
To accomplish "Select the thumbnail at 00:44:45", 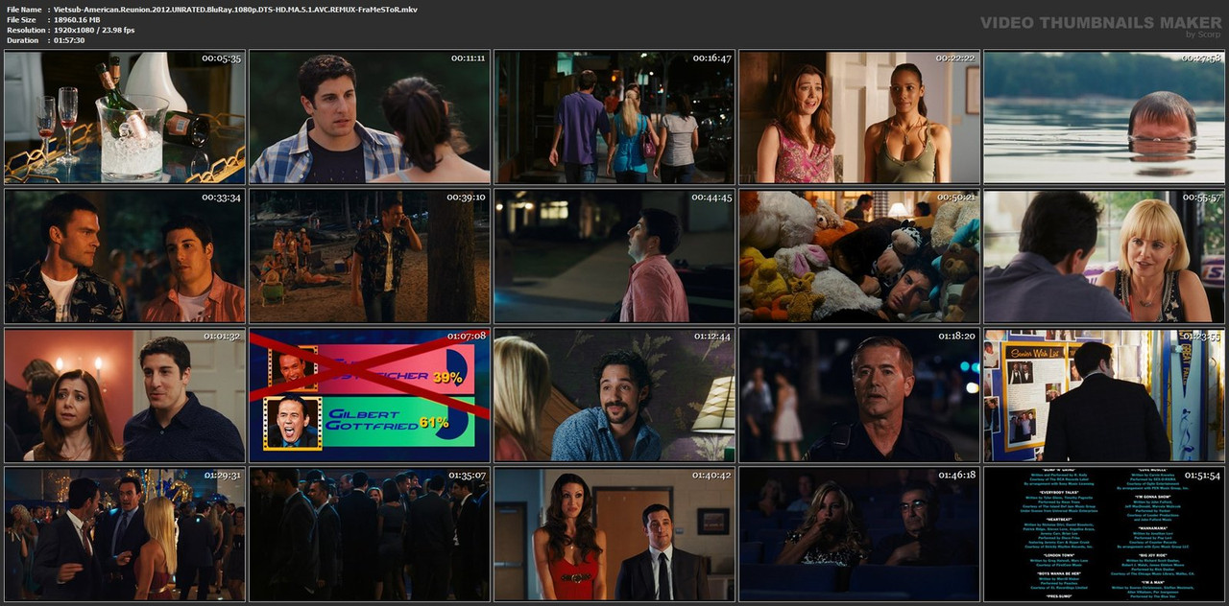I will pyautogui.click(x=614, y=256).
